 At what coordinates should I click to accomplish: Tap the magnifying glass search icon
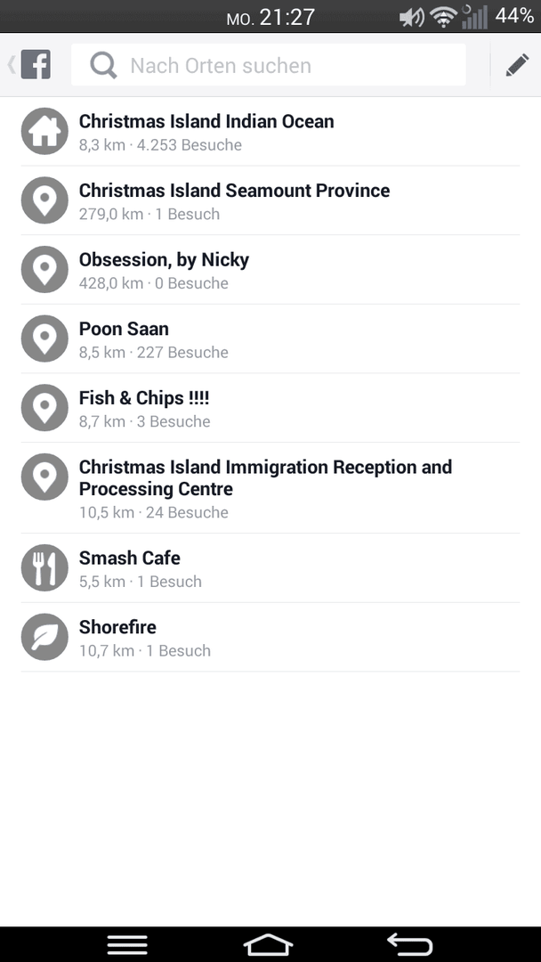(103, 64)
